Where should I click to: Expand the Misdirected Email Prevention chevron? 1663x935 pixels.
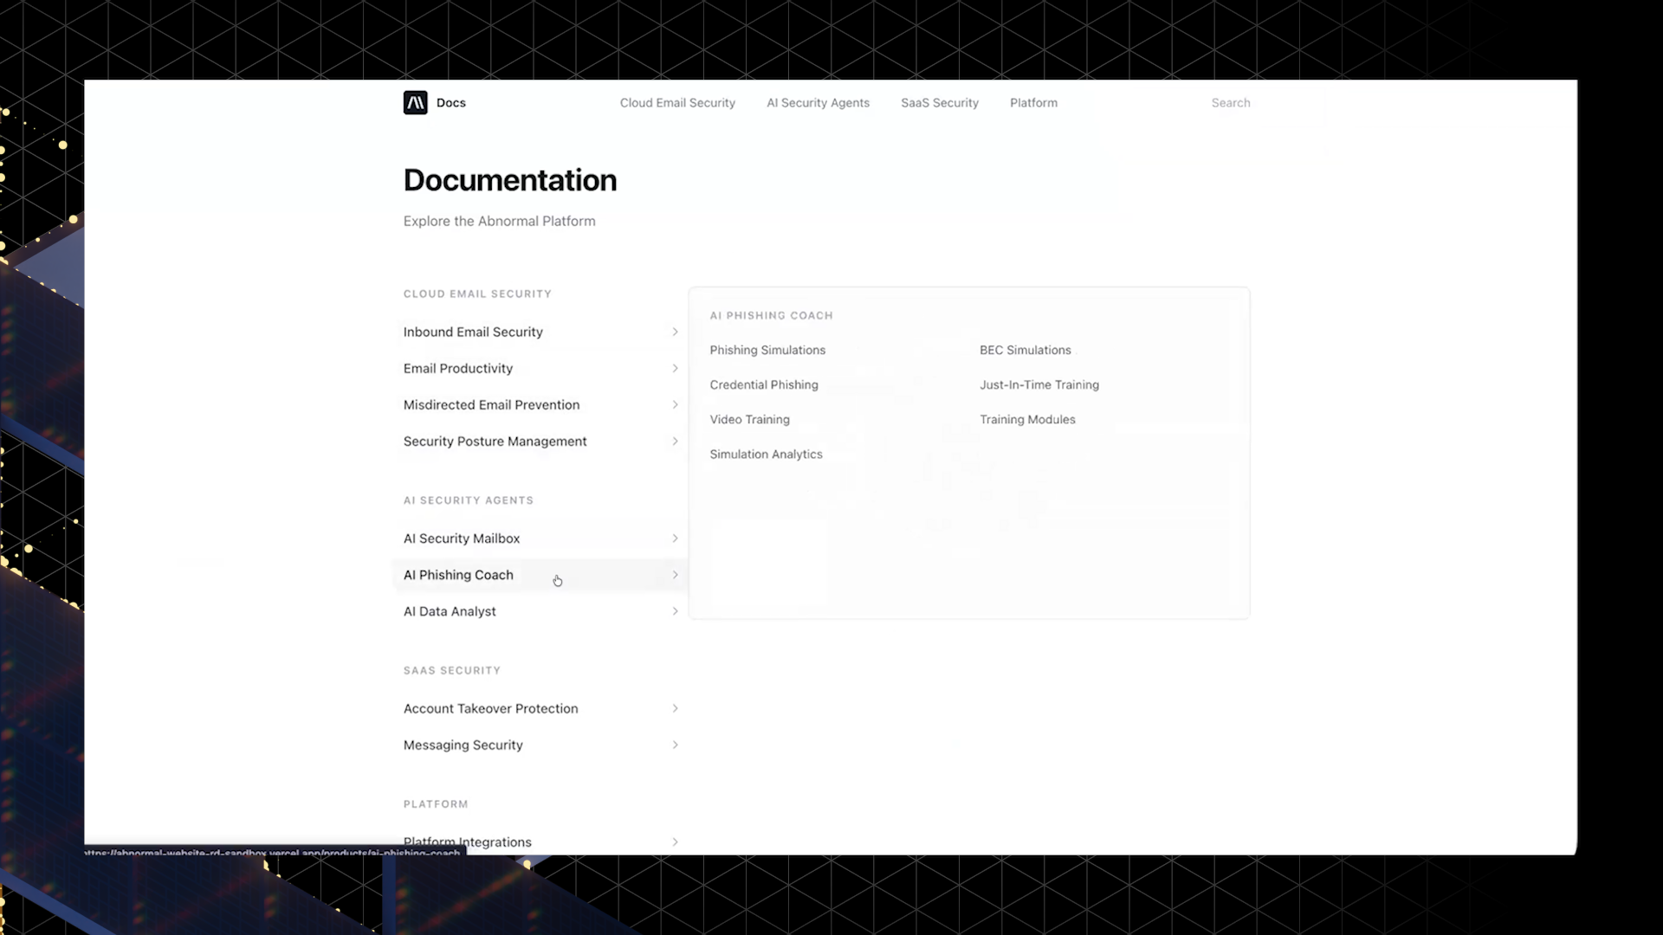675,405
